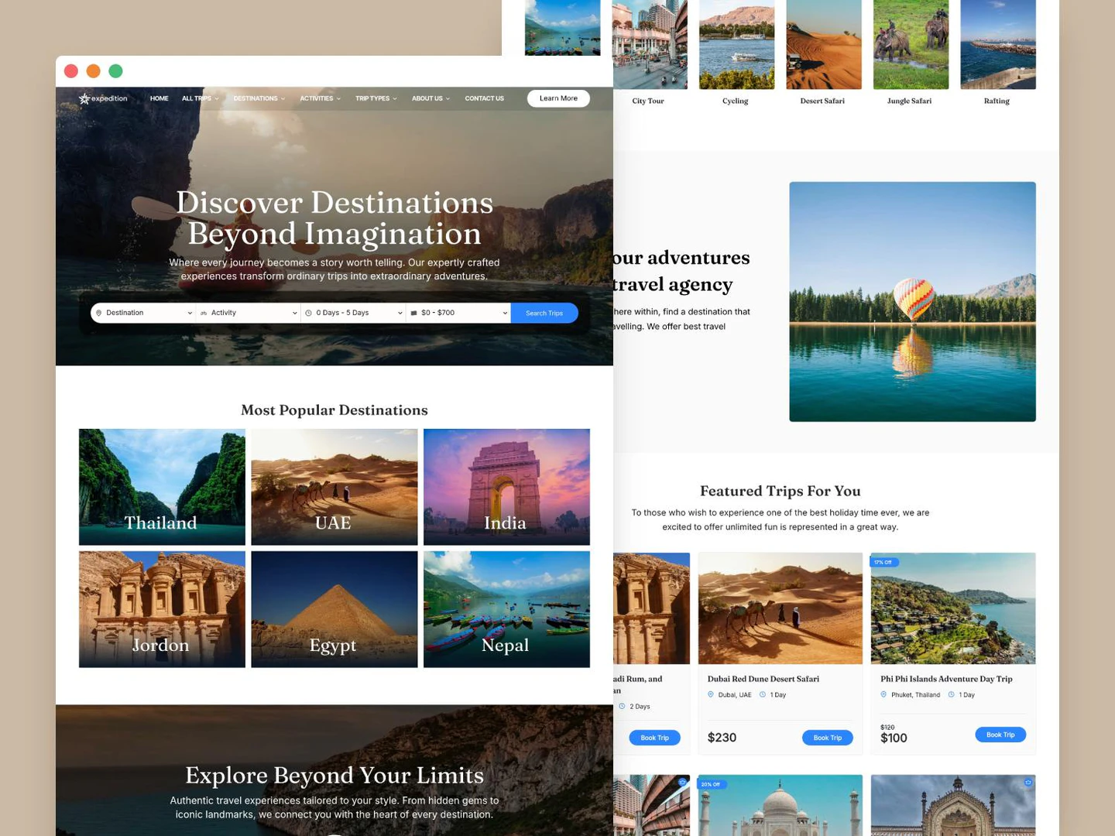Click the location pin for Dubai, UAE
The height and width of the screenshot is (836, 1115).
tap(711, 694)
